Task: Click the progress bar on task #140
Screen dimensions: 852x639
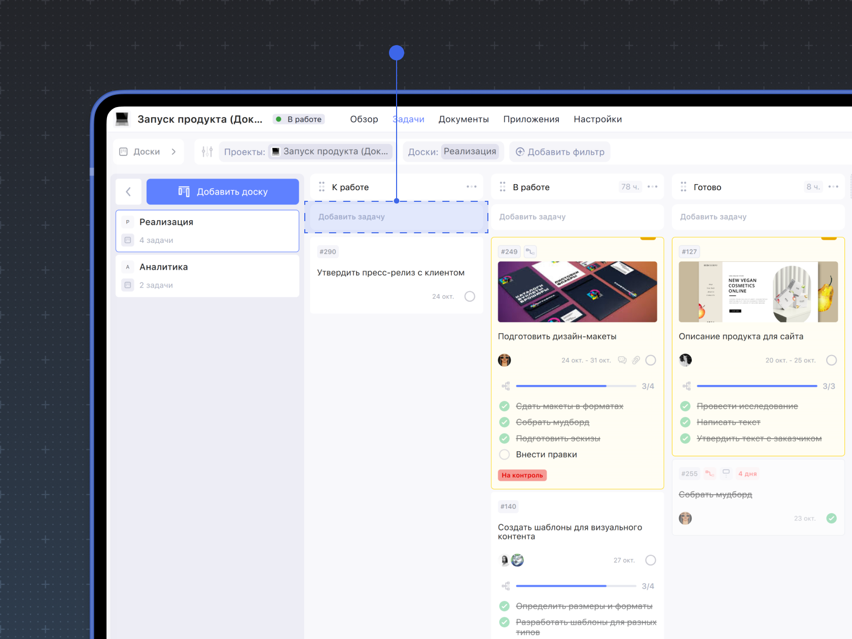Action: pos(576,586)
